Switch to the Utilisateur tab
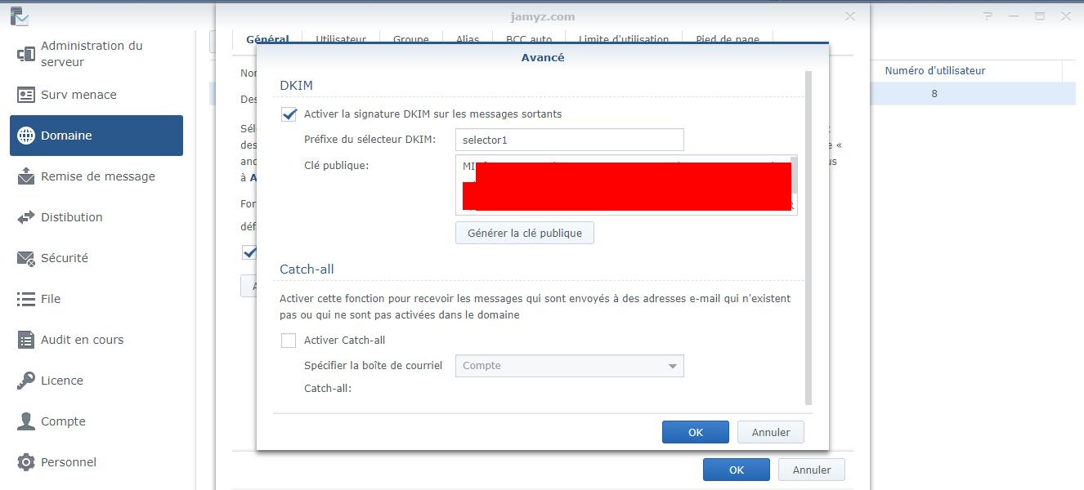1084x490 pixels. tap(341, 38)
